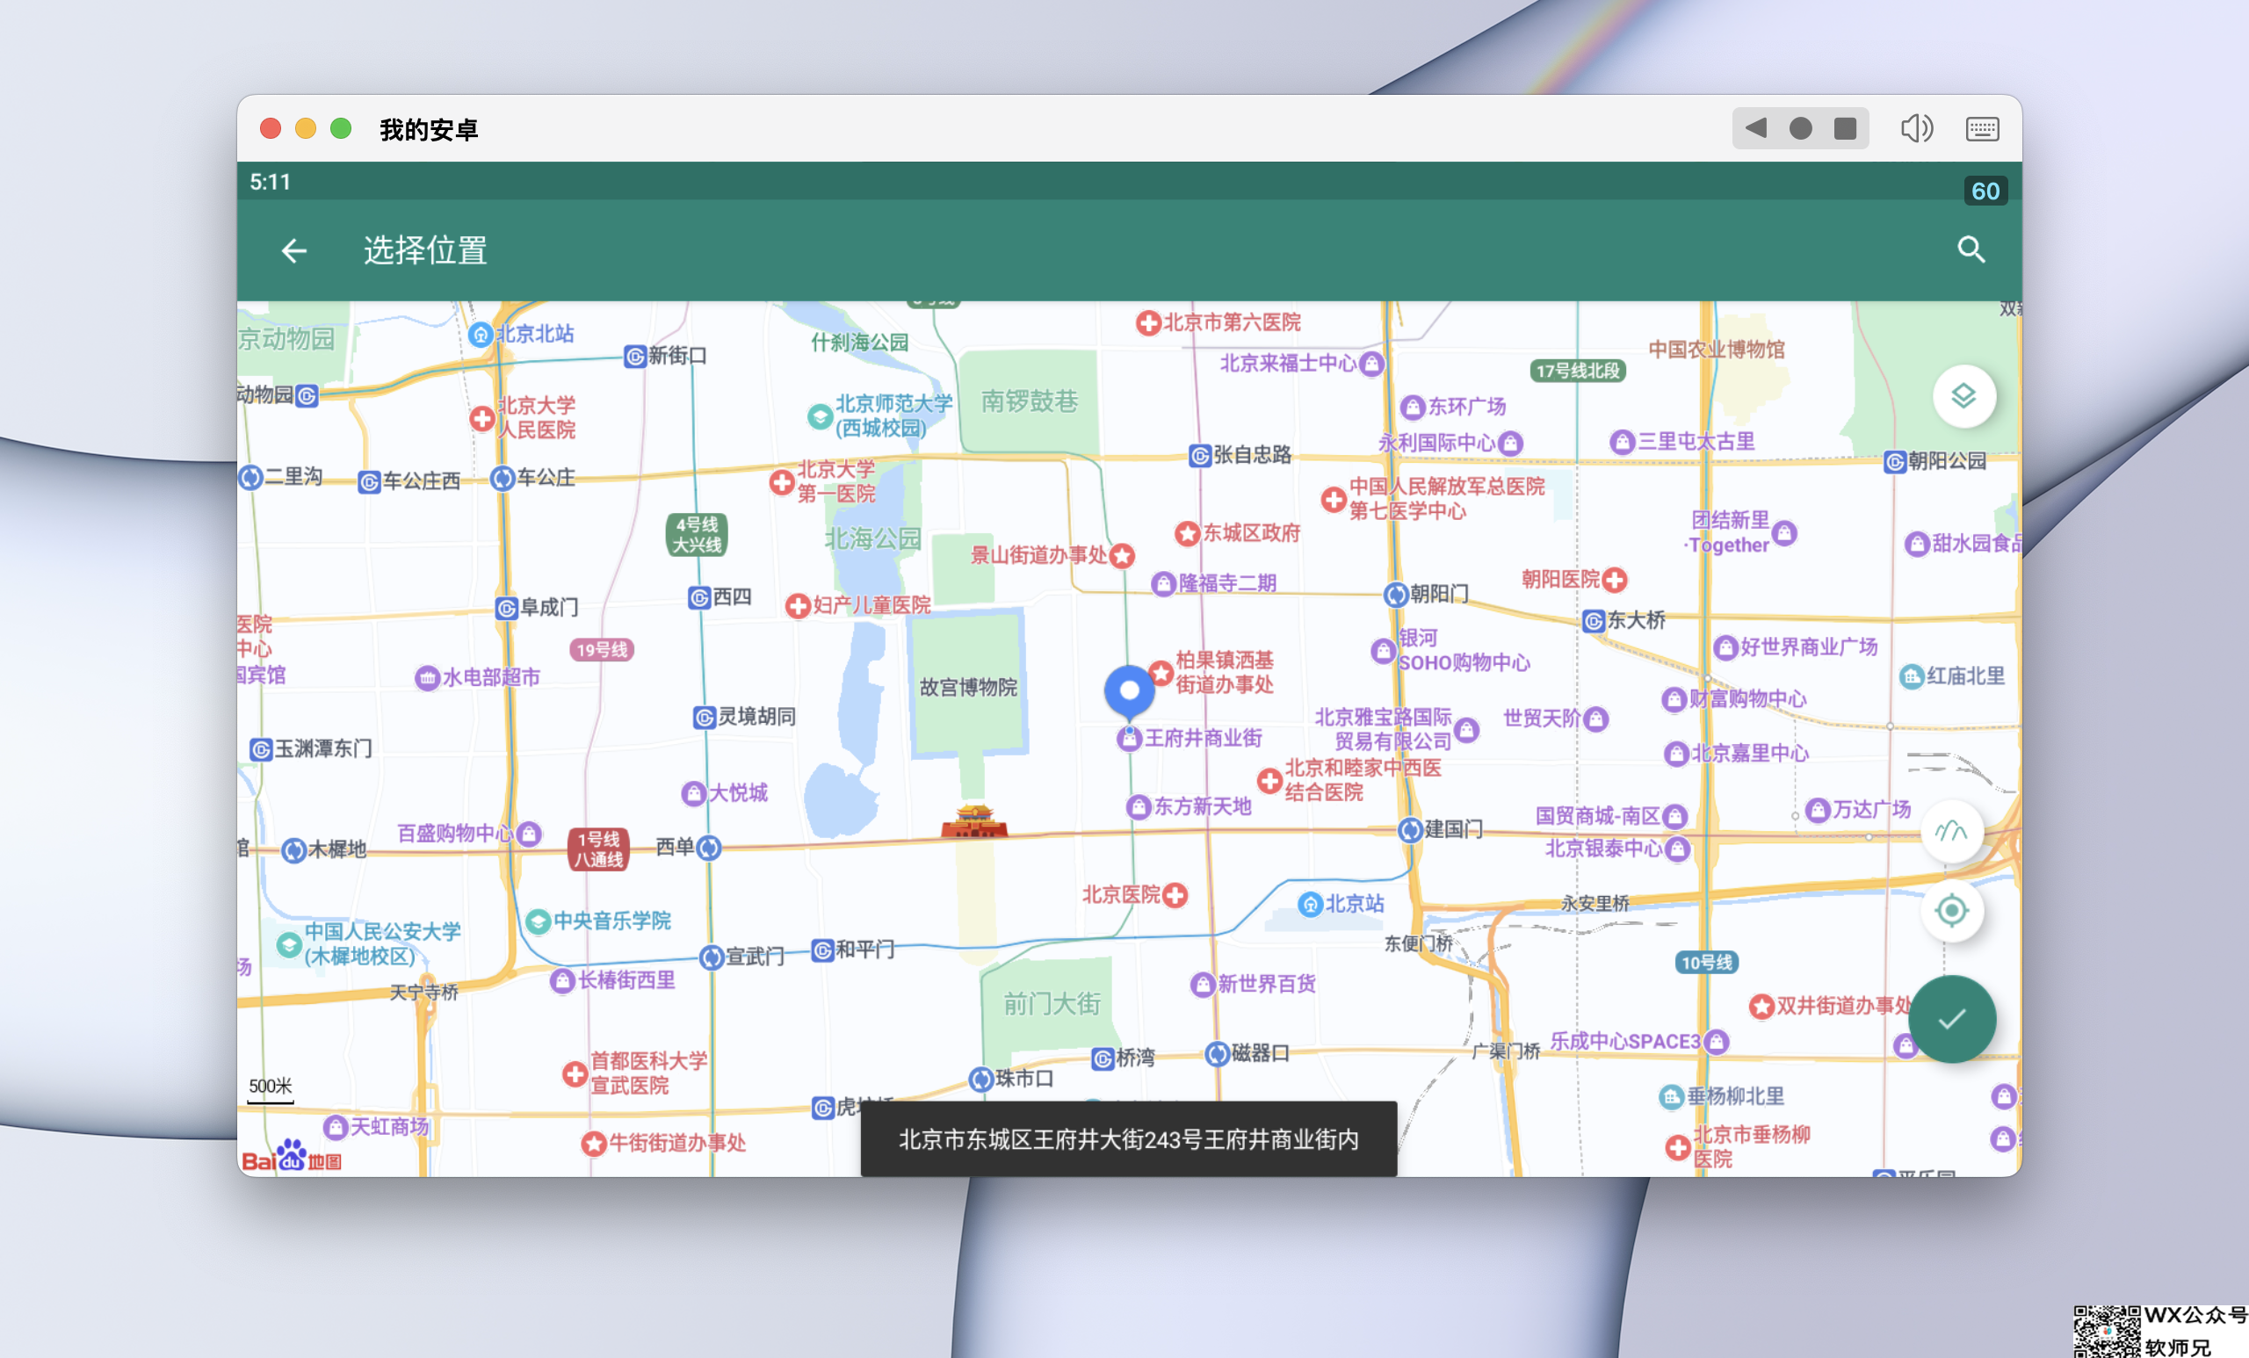The image size is (2249, 1358).
Task: Click the 选择位置 header title
Action: click(x=425, y=250)
